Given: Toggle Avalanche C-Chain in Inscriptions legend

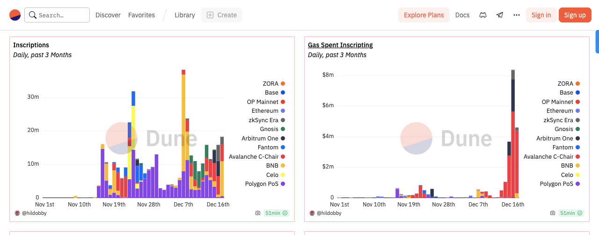Looking at the screenshot, I should point(257,156).
